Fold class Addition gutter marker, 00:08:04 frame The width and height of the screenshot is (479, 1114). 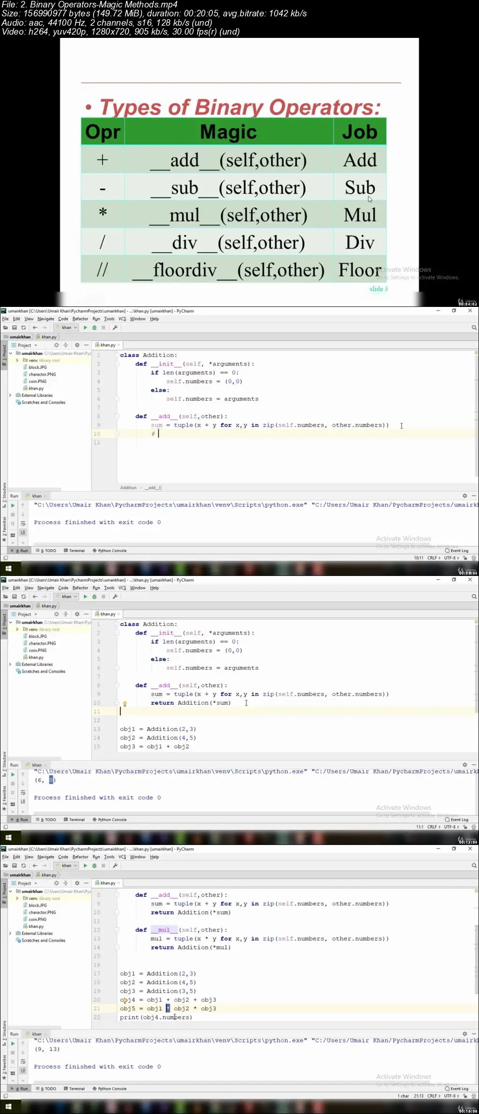pyautogui.click(x=116, y=355)
